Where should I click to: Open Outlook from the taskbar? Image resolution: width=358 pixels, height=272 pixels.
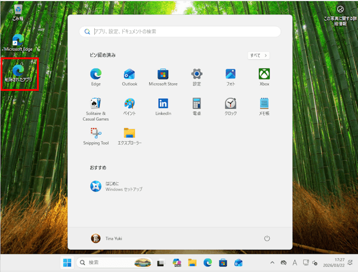point(238,262)
